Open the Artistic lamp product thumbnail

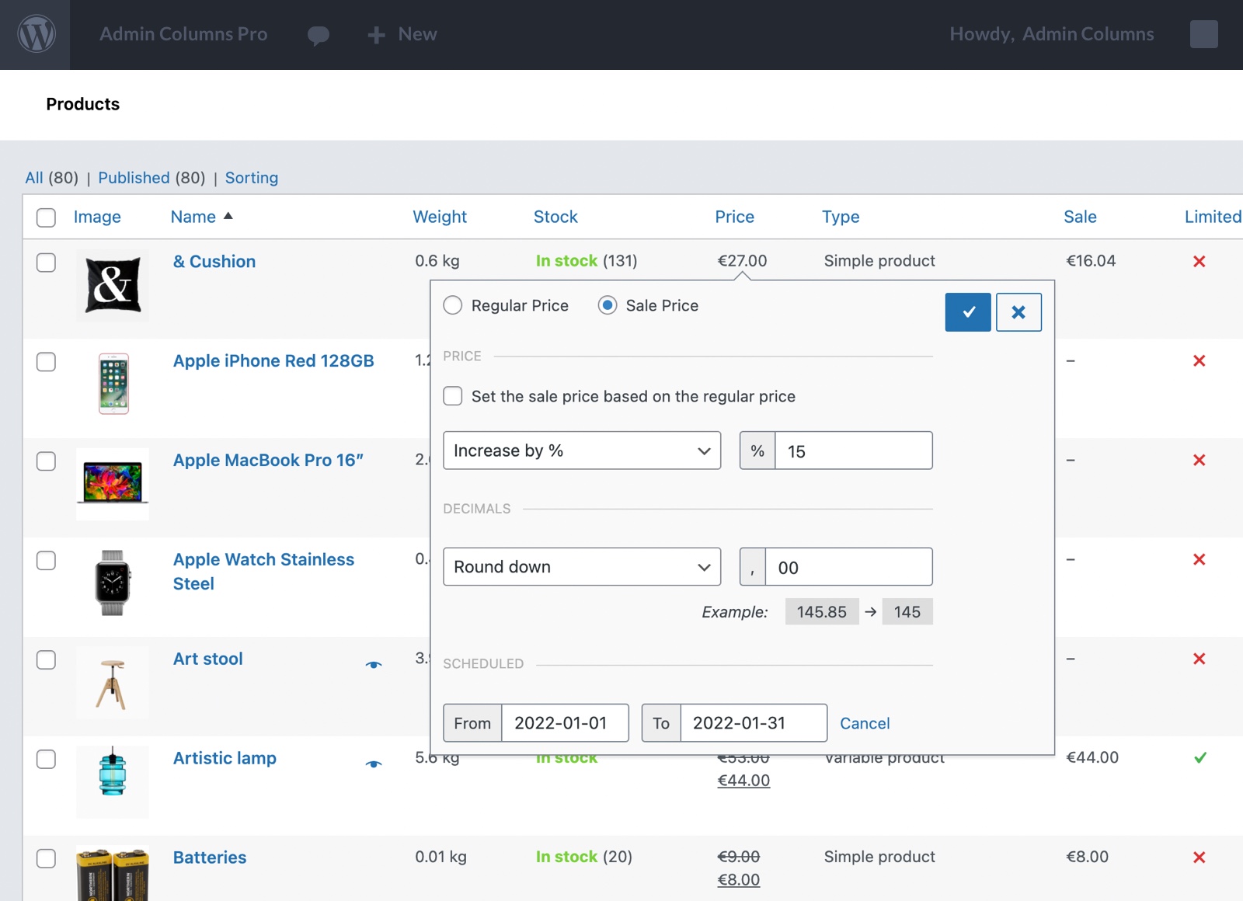click(113, 781)
